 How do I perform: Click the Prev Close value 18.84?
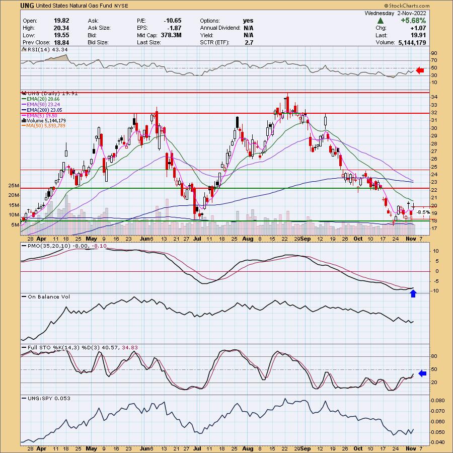61,42
